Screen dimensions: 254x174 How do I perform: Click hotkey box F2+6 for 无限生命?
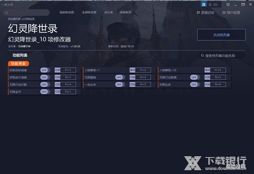click(218, 84)
